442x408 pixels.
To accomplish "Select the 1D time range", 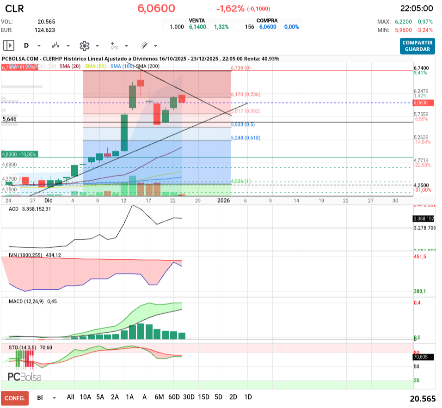I will click(248, 397).
